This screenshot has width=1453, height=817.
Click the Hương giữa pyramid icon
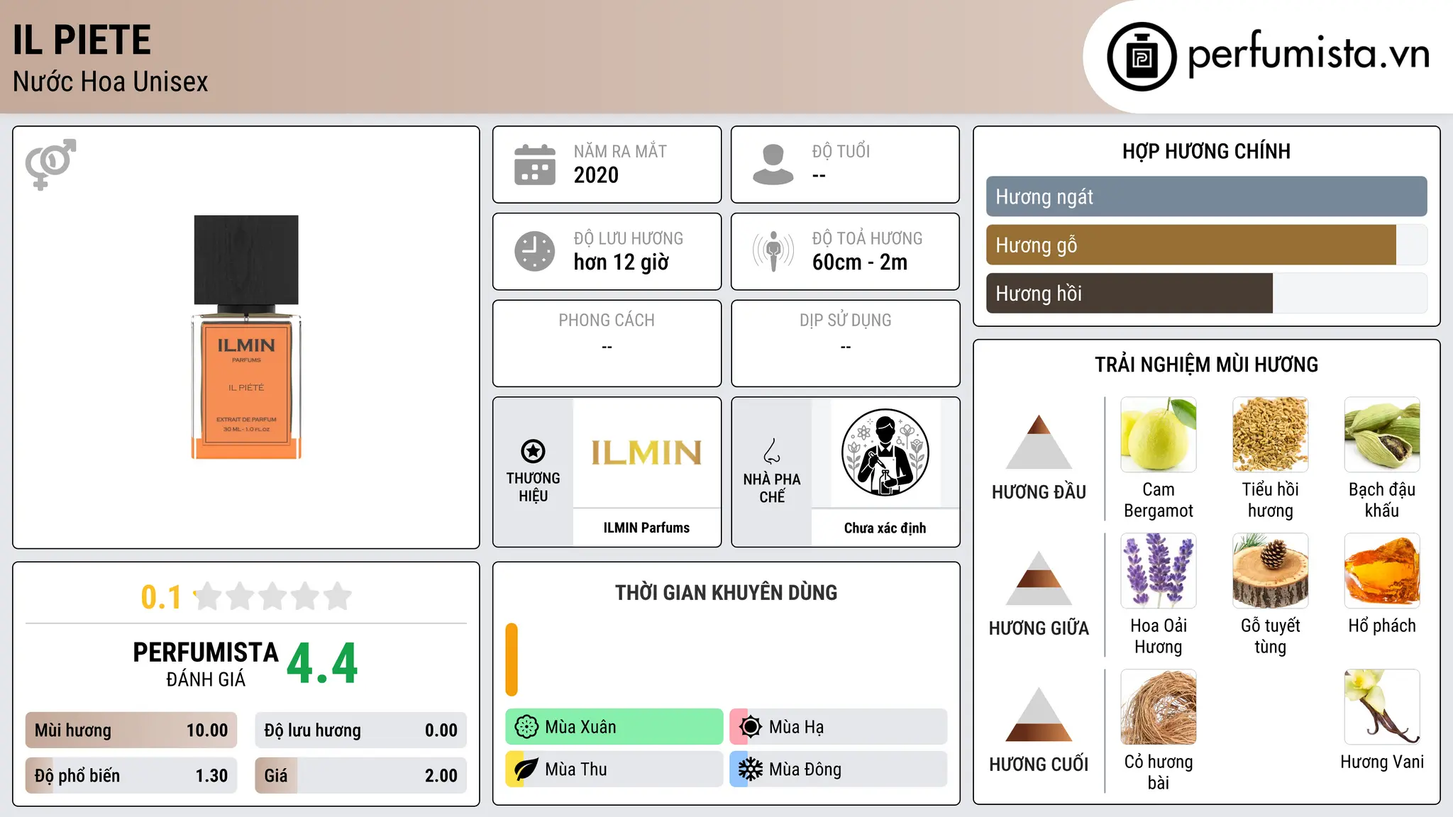click(x=1039, y=577)
